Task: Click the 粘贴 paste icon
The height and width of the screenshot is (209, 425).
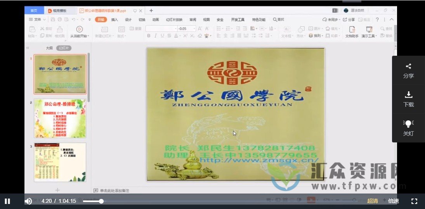Action: tap(32, 29)
